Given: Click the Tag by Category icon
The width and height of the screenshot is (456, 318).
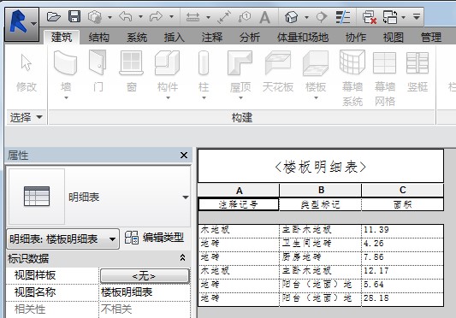Looking at the screenshot, I should pos(245,17).
